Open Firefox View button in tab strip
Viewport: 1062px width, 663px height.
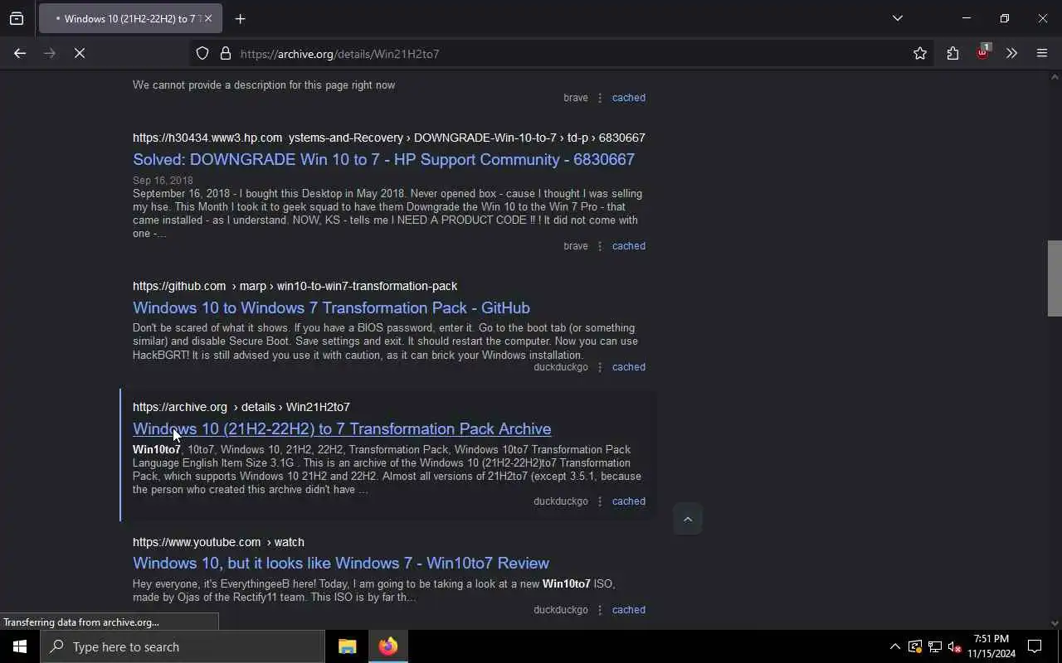(17, 18)
